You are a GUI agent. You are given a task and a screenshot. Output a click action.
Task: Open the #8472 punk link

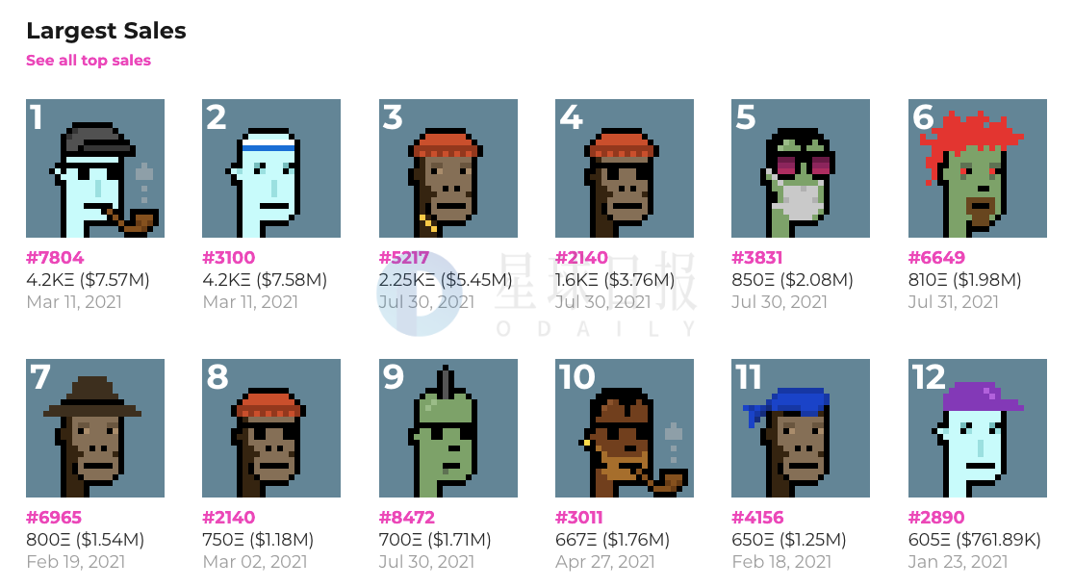[x=407, y=517]
